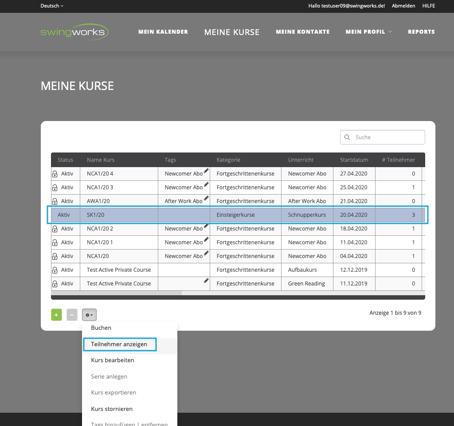Click pencil icon in Green Reading course row

coord(206,281)
